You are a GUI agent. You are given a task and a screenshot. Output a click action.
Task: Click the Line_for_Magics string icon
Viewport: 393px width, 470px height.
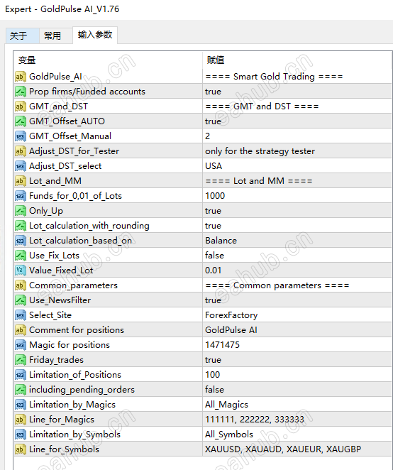[21, 420]
